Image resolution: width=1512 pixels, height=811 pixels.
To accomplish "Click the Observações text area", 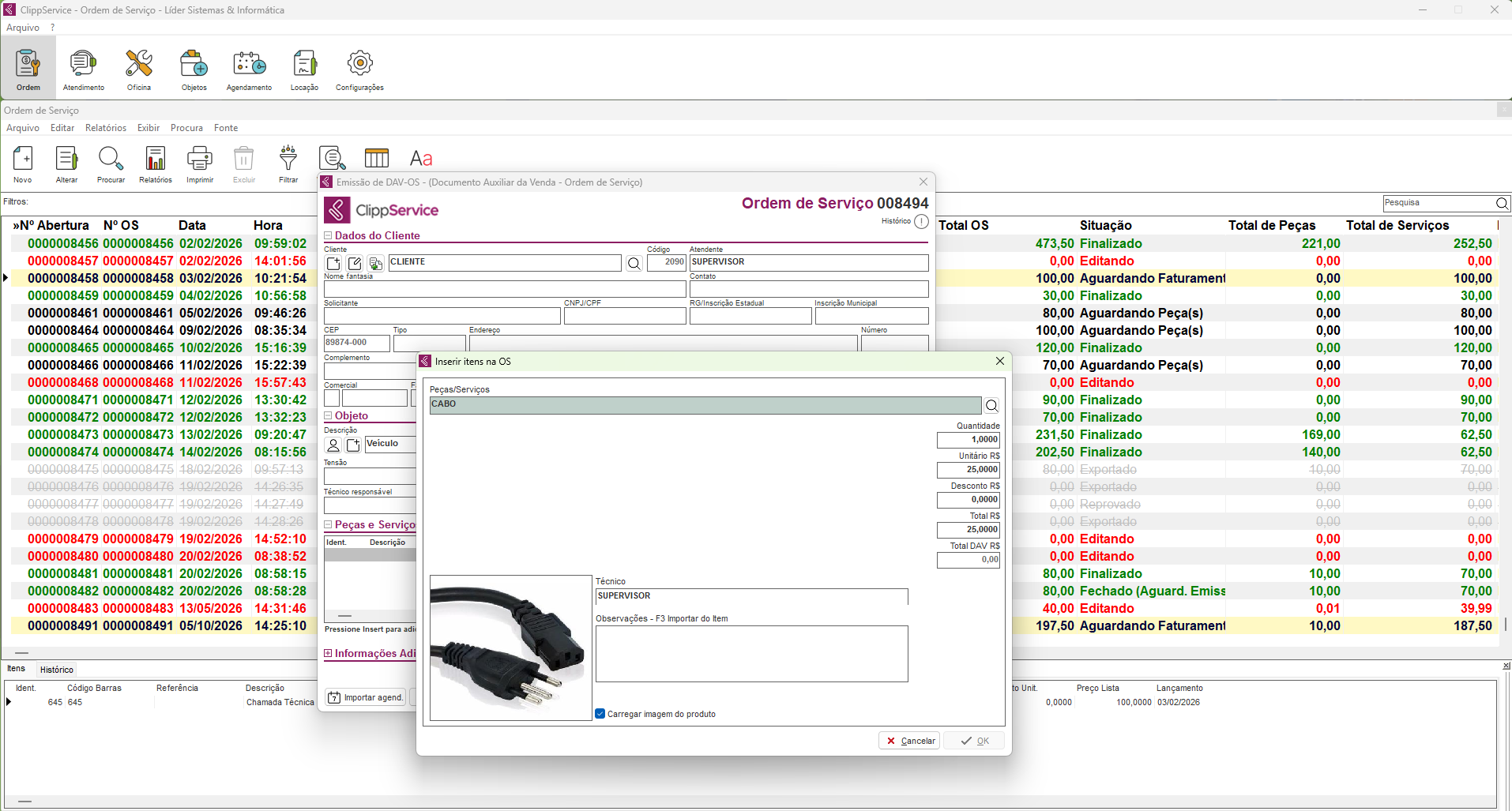I will [752, 654].
